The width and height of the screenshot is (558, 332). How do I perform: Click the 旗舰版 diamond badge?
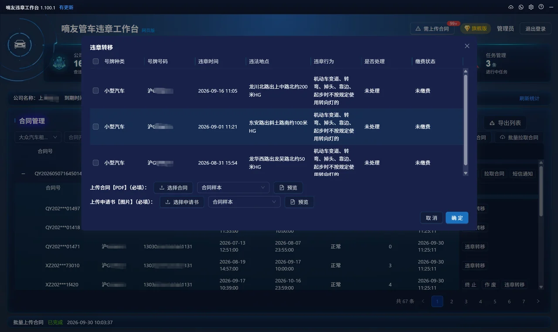(476, 29)
